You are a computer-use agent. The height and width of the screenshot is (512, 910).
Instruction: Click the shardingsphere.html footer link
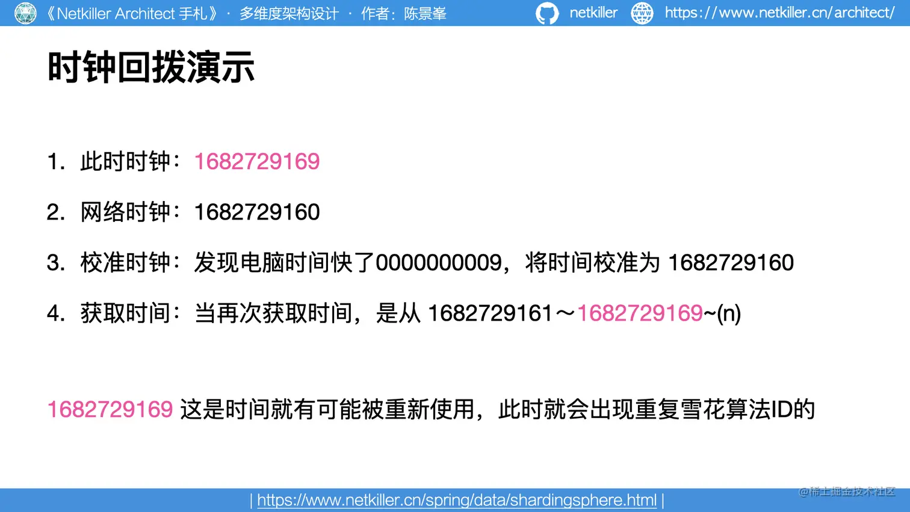[456, 500]
